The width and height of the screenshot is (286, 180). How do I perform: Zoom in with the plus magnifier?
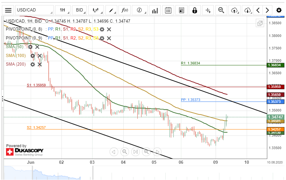pos(146,152)
